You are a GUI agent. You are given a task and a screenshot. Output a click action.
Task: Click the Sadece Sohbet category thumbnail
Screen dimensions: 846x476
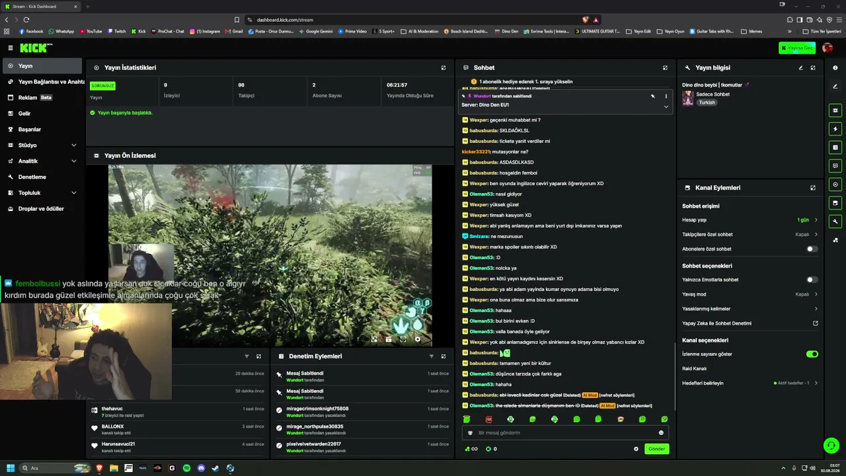(688, 98)
